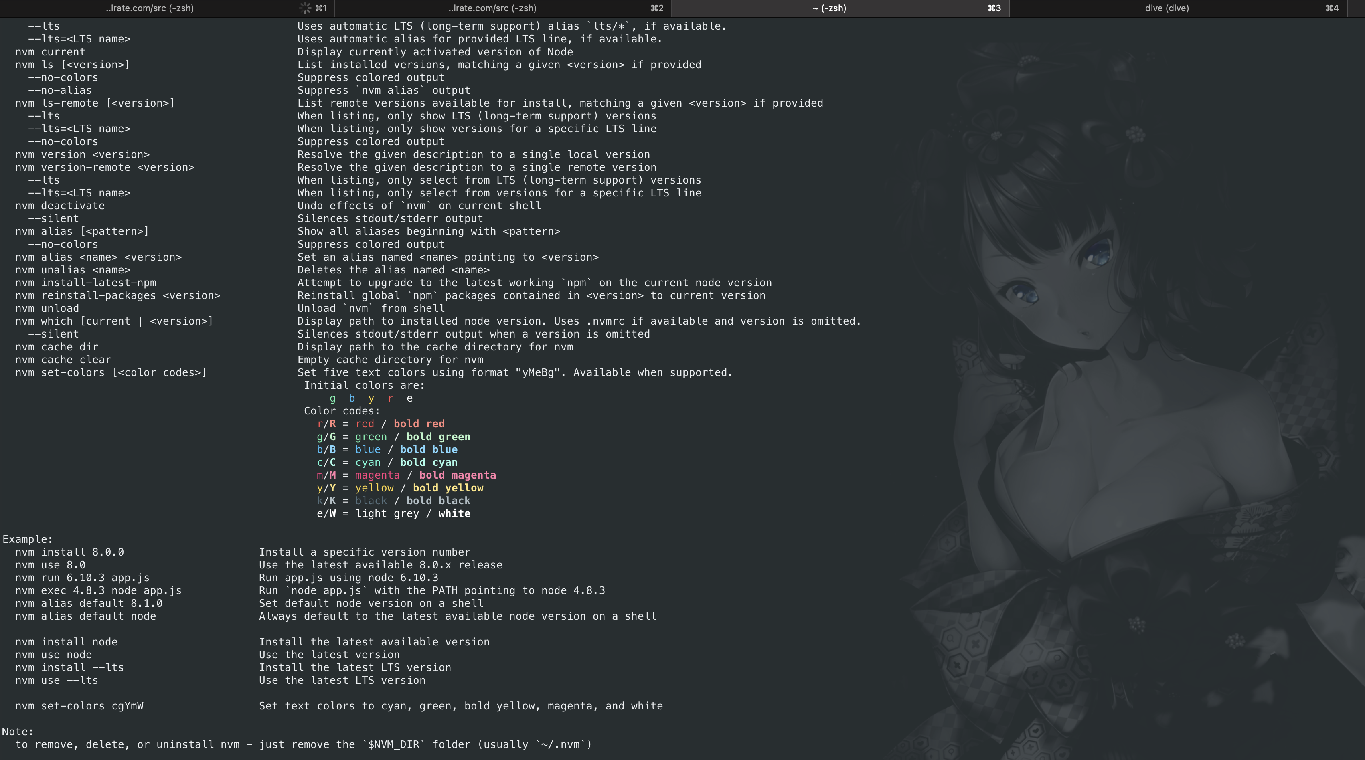Click the 'nvm deactivate' command text
This screenshot has width=1365, height=760.
click(x=60, y=206)
